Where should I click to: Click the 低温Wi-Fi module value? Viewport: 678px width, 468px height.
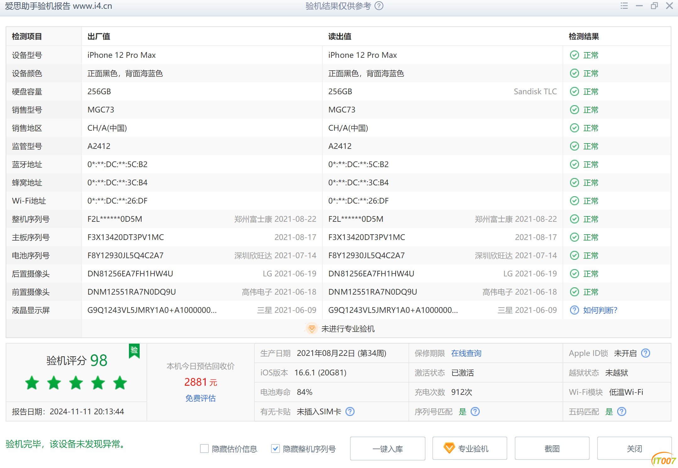coord(626,392)
